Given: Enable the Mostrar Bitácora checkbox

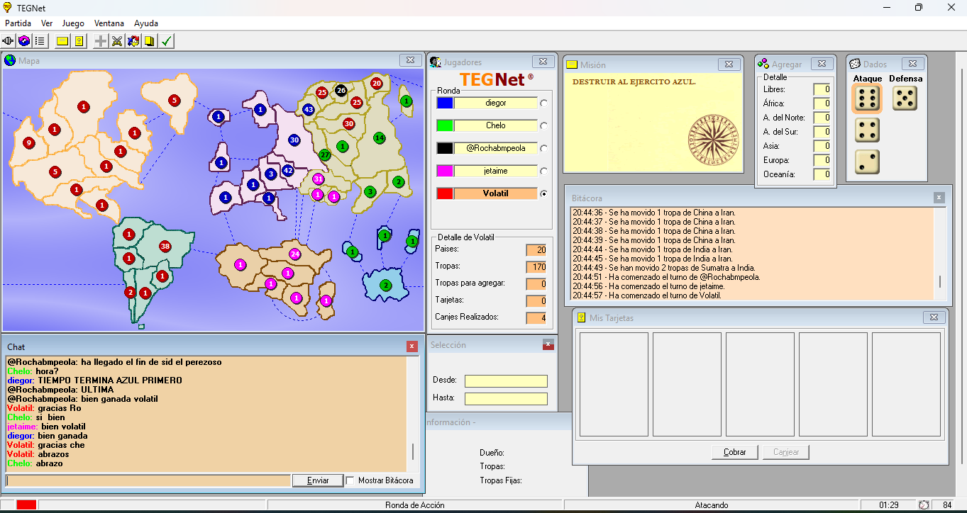Looking at the screenshot, I should pyautogui.click(x=350, y=480).
